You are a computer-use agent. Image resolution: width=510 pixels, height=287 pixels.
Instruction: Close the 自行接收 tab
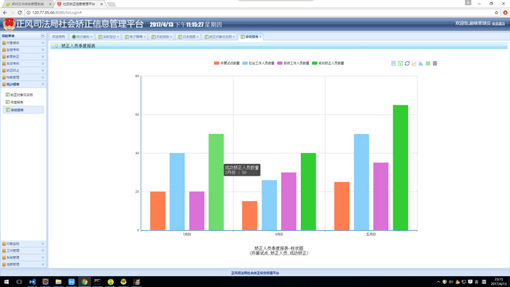91,36
